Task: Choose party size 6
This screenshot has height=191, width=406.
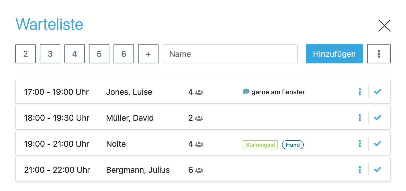Action: tap(124, 54)
